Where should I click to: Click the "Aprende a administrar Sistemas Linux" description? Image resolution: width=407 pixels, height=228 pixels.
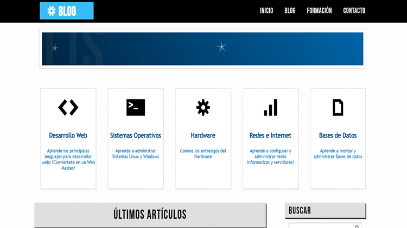pos(136,154)
